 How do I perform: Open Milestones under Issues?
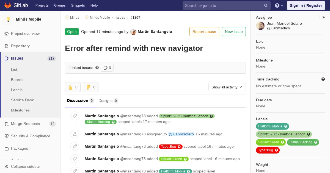(x=20, y=110)
